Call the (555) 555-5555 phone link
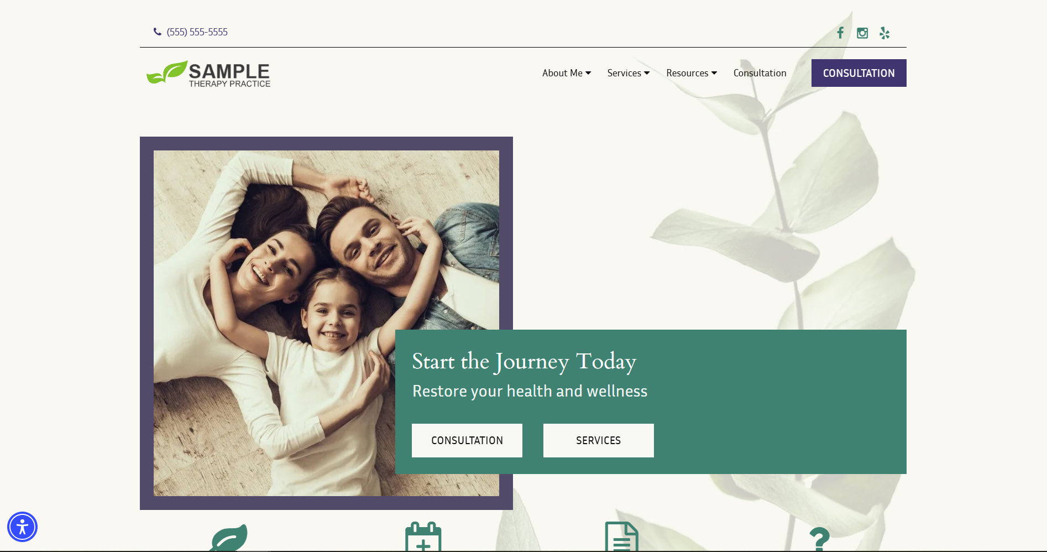The width and height of the screenshot is (1047, 552). pos(197,32)
